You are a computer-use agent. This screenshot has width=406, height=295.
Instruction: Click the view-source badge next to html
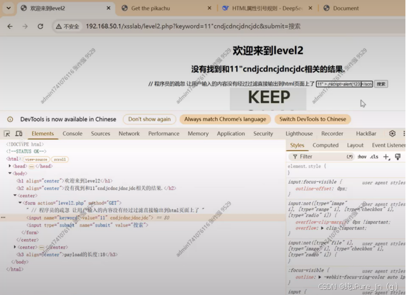(36, 160)
